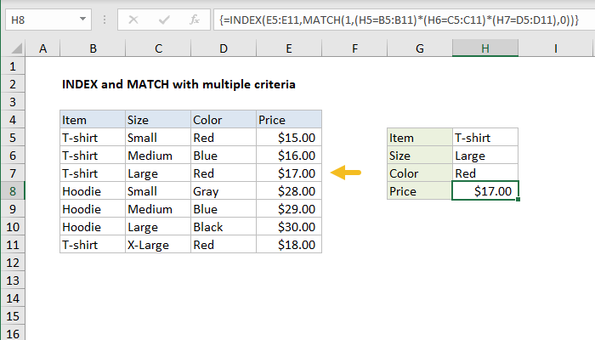Click 'Medium' size cell in row 6
The width and height of the screenshot is (595, 340).
[x=158, y=156]
